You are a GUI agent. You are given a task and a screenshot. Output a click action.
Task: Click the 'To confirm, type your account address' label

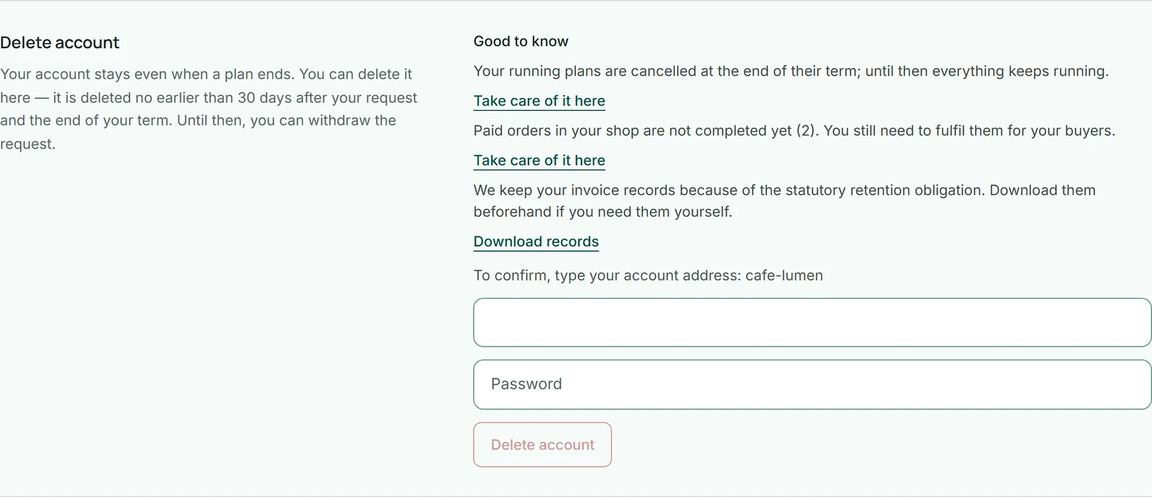pos(607,275)
